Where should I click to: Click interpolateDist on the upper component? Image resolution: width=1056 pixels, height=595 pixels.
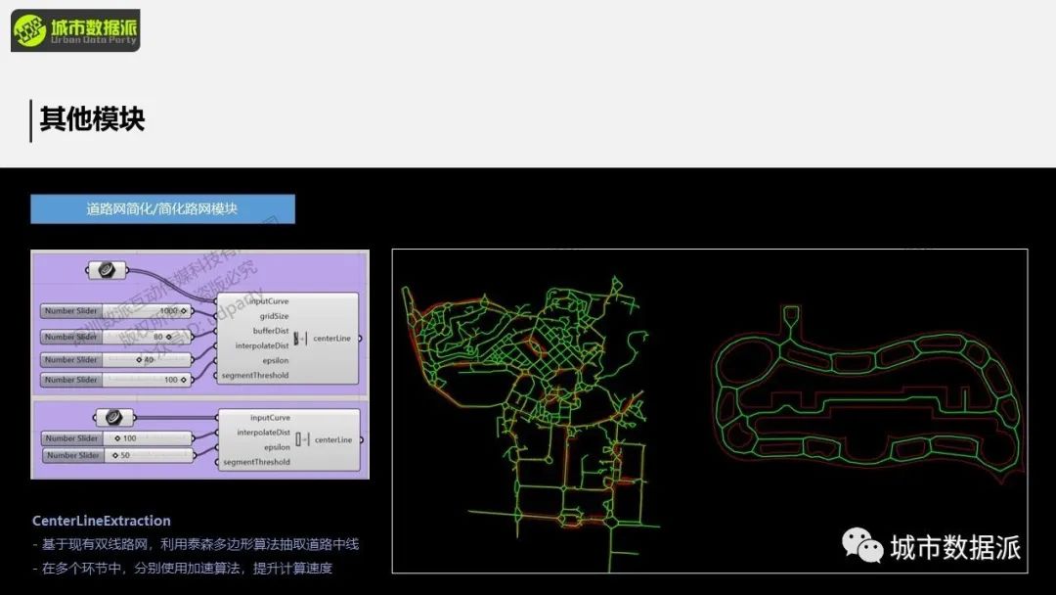point(262,345)
